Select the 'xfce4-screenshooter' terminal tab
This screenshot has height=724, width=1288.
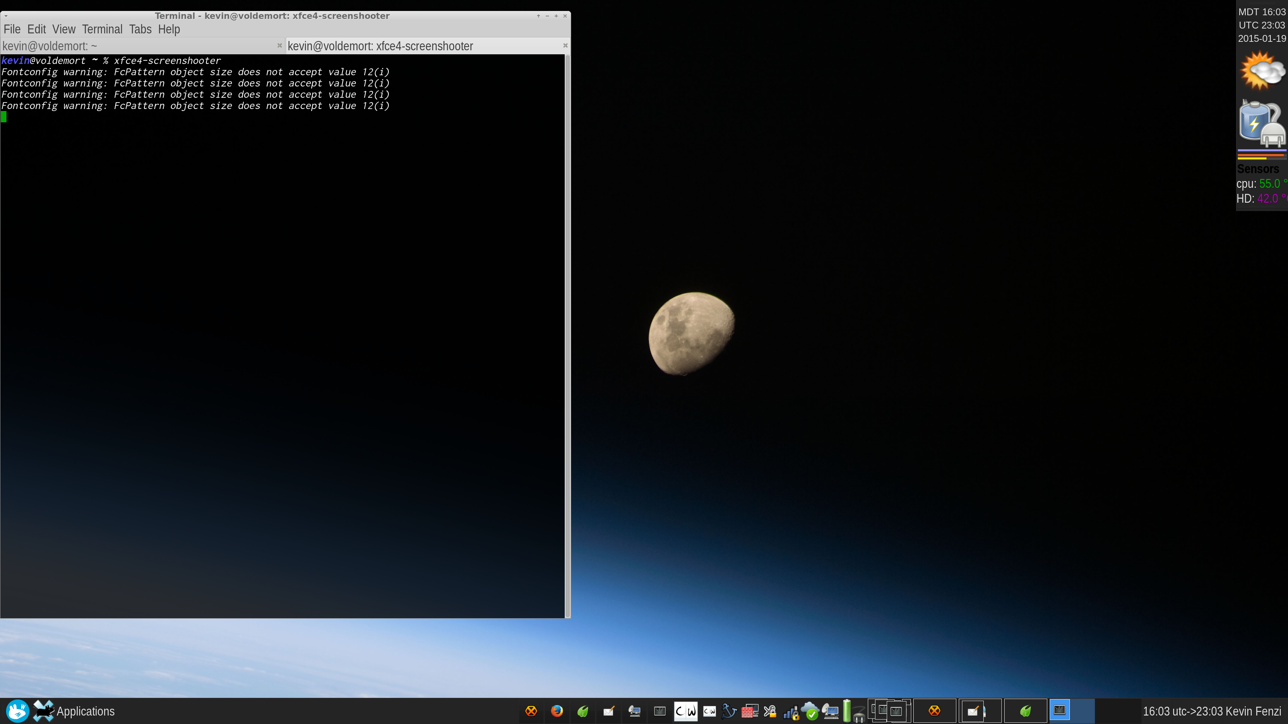[428, 46]
